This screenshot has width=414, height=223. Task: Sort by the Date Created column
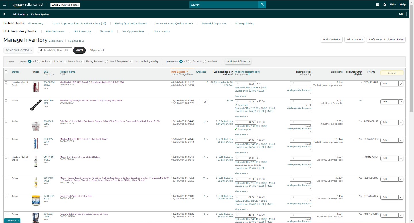click(179, 72)
